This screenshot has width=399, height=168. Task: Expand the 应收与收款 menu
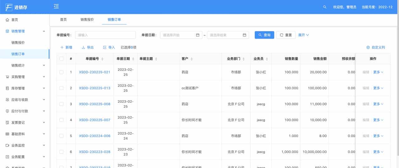point(44,100)
